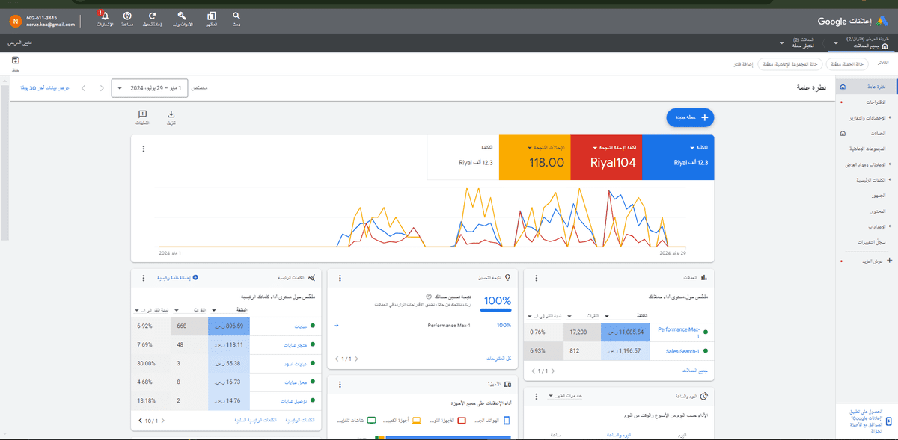
Task: Open the feedback comments icon
Action: [x=142, y=114]
